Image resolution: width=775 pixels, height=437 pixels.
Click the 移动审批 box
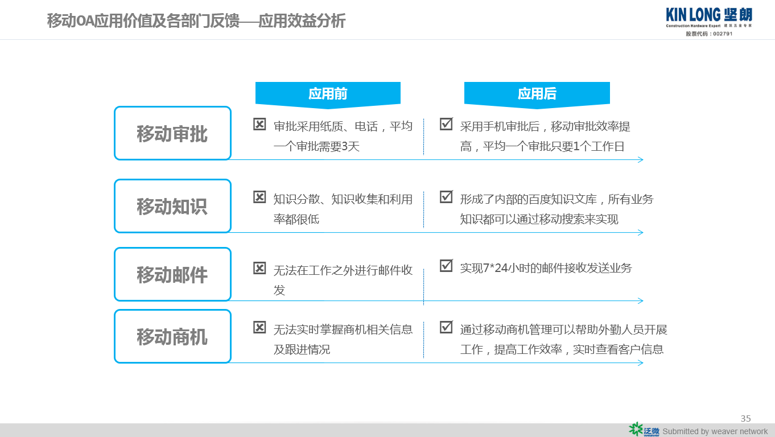pos(172,133)
